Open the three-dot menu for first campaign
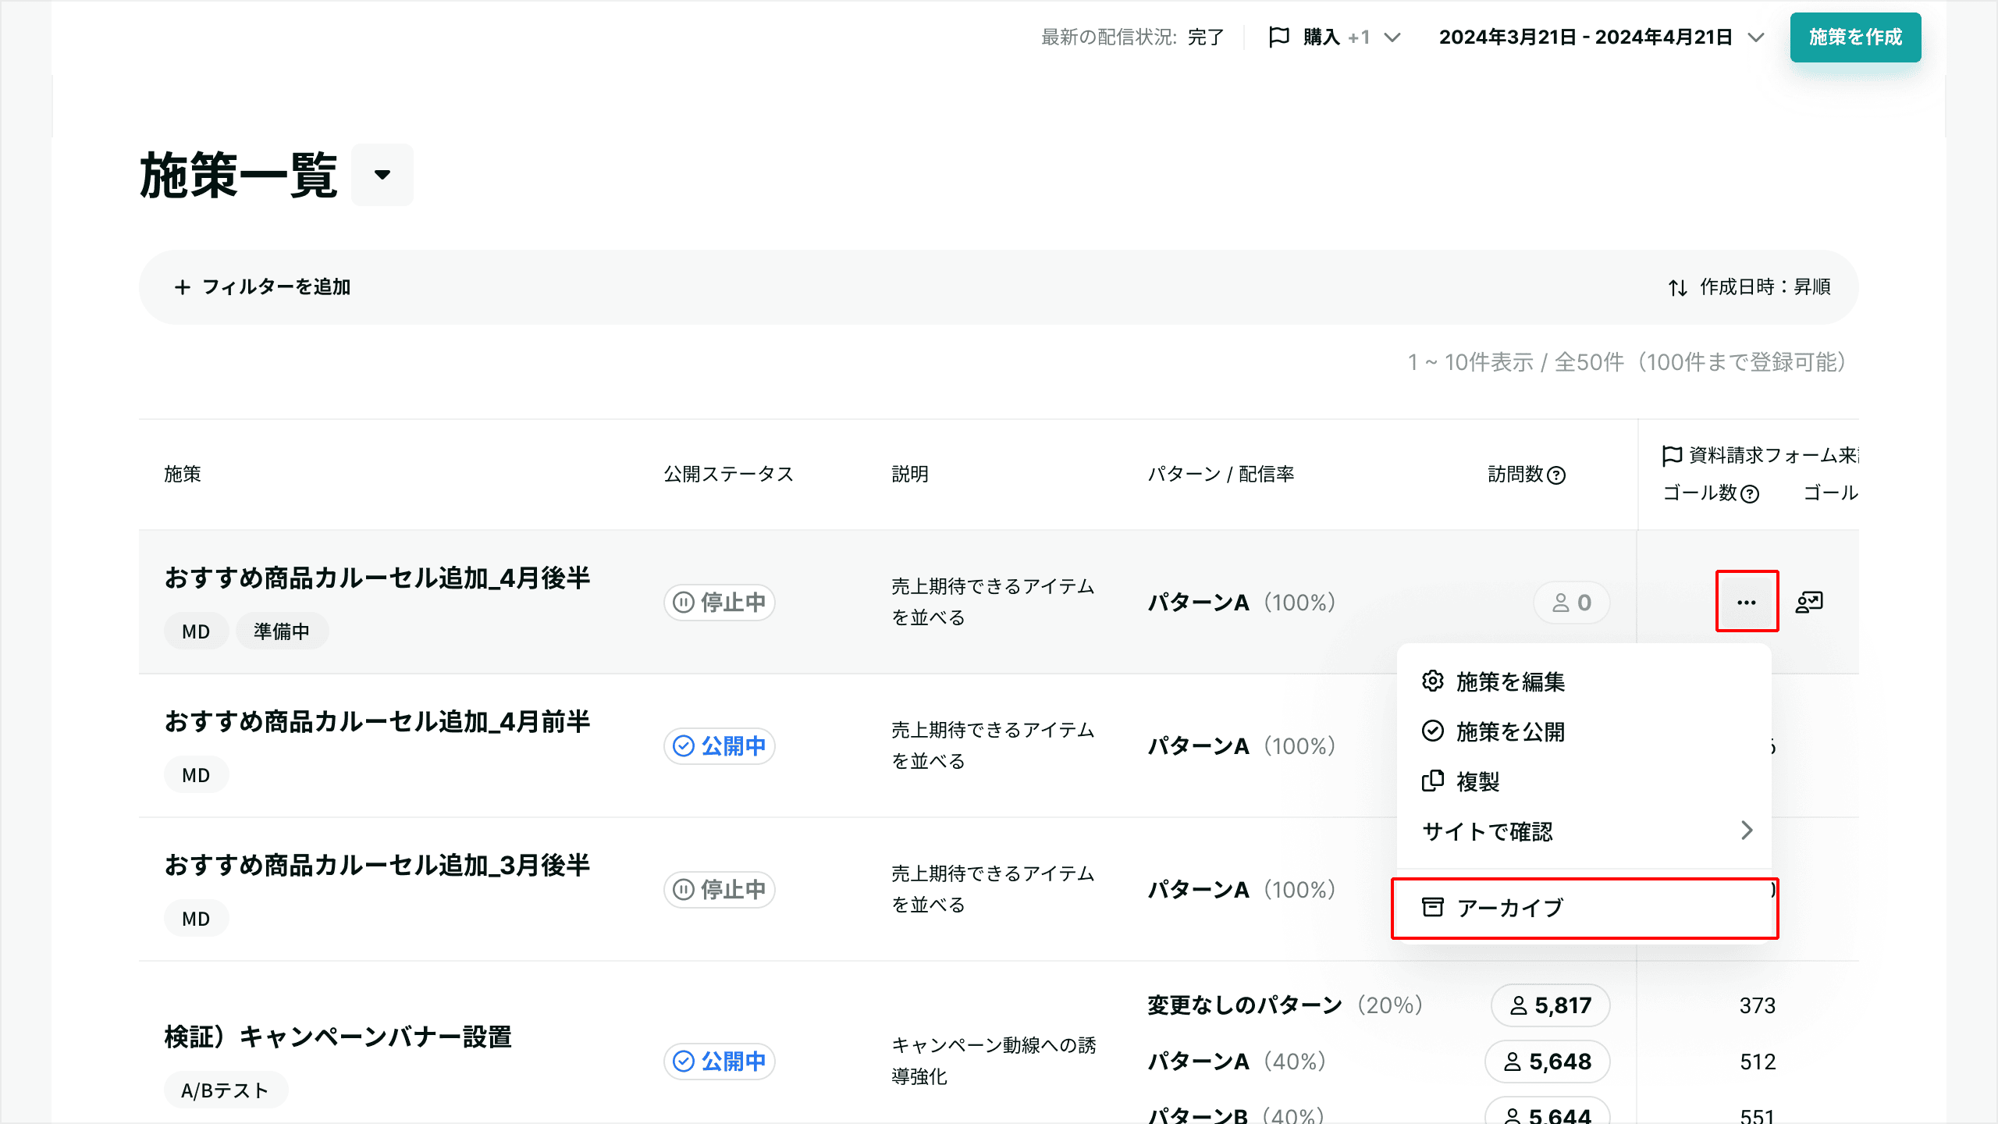This screenshot has width=1998, height=1124. click(x=1747, y=602)
